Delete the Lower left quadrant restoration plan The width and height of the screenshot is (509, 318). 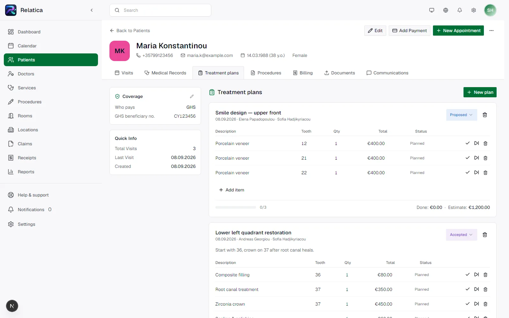pyautogui.click(x=485, y=235)
